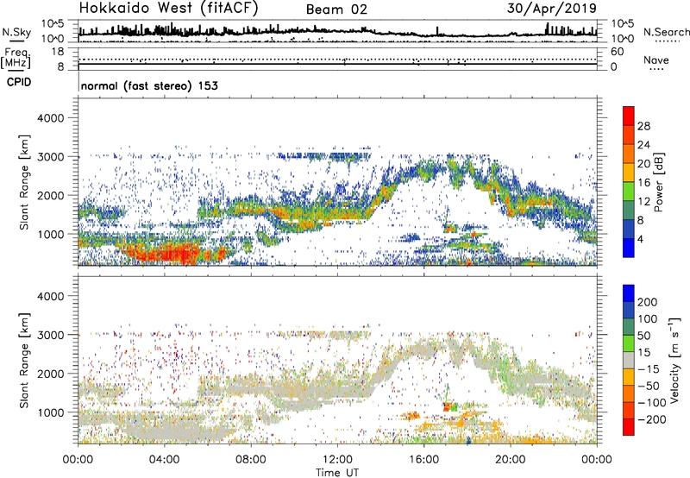Click the '16:00' time tick label
The width and height of the screenshot is (690, 478).
(423, 460)
